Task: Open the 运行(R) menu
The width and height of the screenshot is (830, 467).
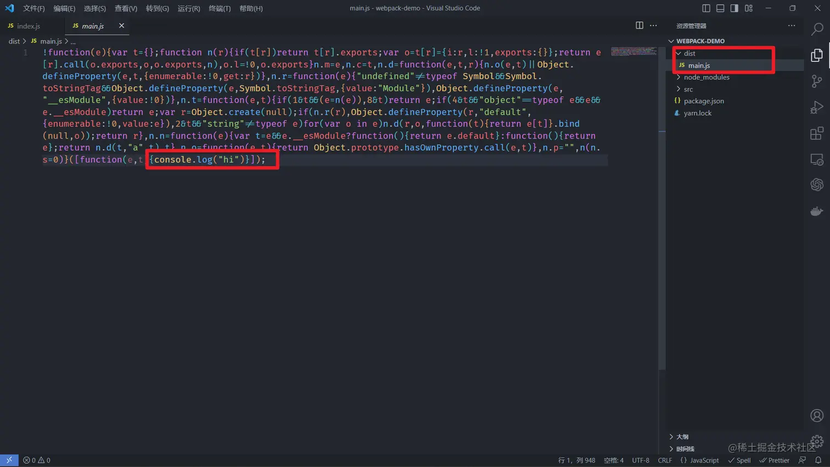Action: [x=189, y=8]
